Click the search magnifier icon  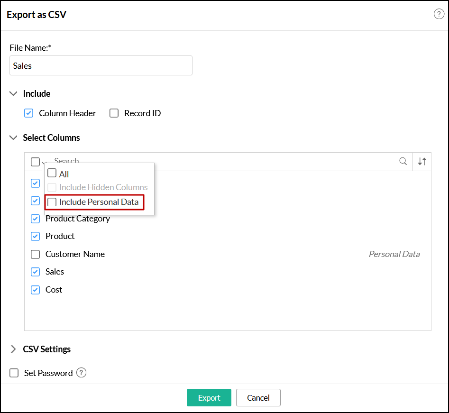point(403,161)
